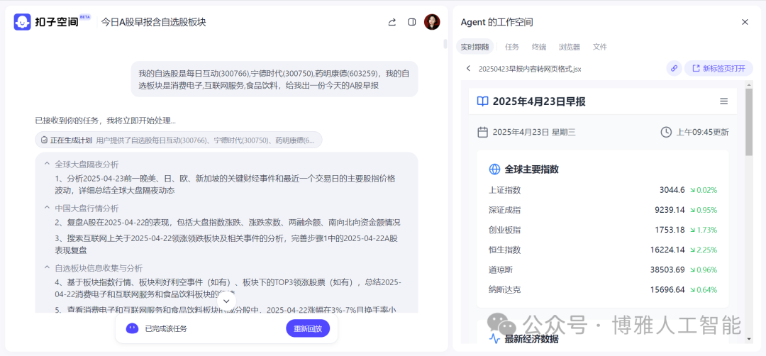Collapse the 全球大盘隔夜分析 section
This screenshot has width=766, height=356.
tap(48, 164)
